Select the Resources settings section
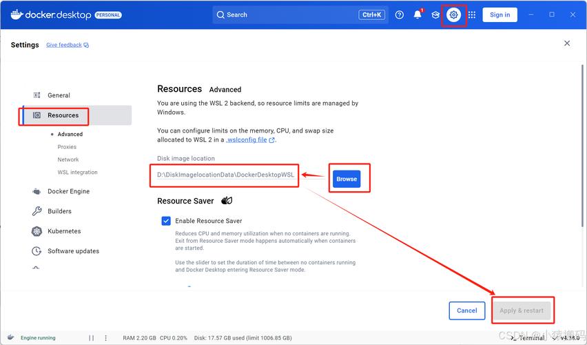This screenshot has width=587, height=345. [x=63, y=115]
